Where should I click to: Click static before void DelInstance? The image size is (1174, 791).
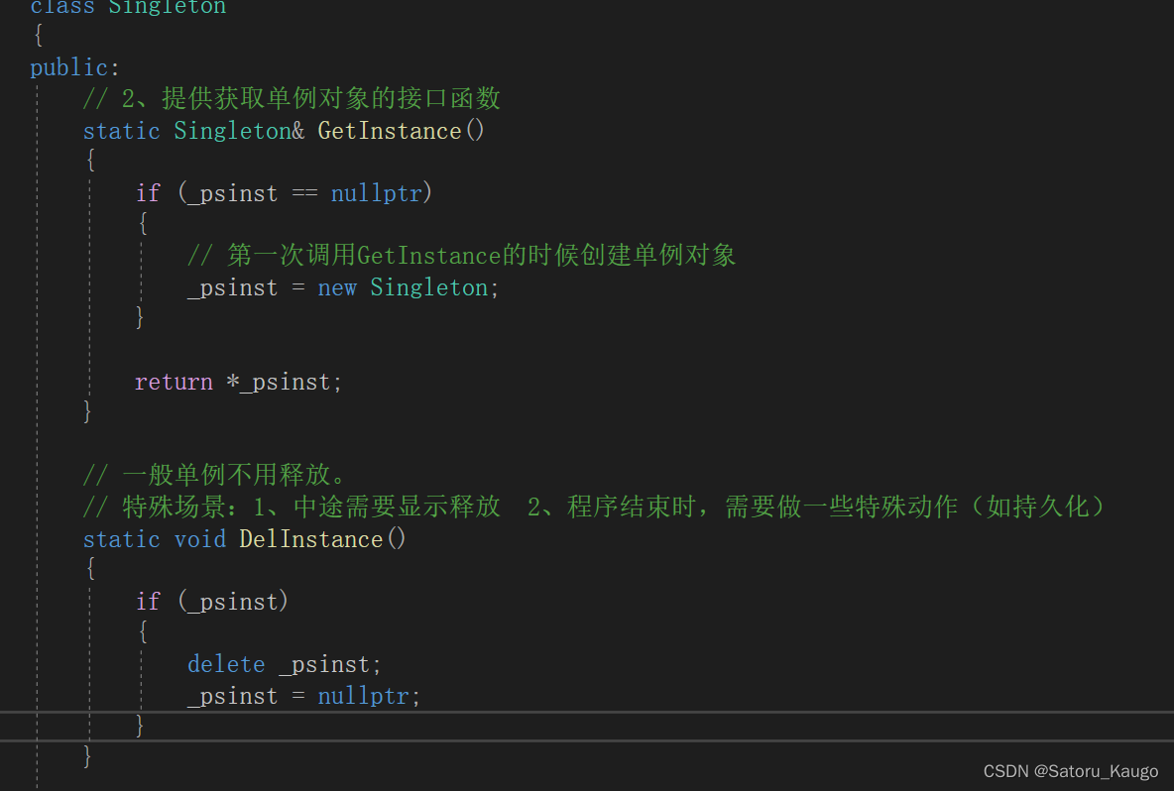click(121, 539)
